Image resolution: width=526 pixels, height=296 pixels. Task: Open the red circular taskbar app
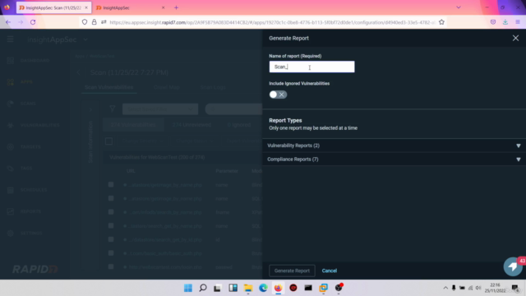[293, 288]
